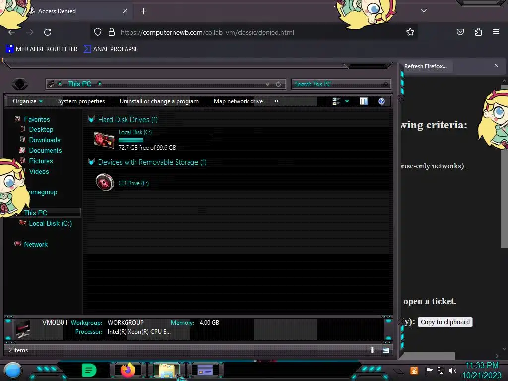
Task: Dismiss the Refresh Firefox notification
Action: (496, 65)
